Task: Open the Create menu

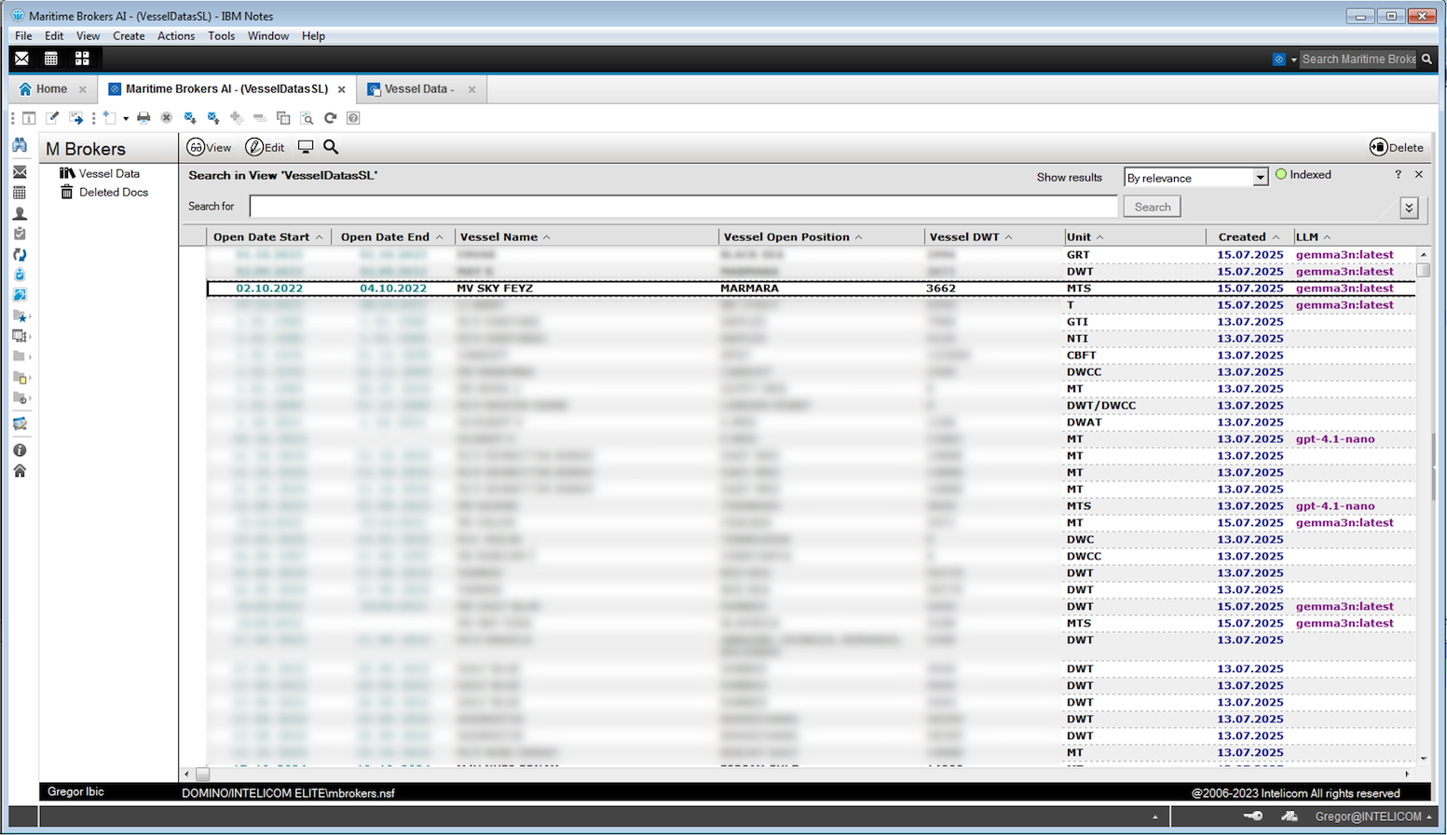Action: [x=129, y=36]
